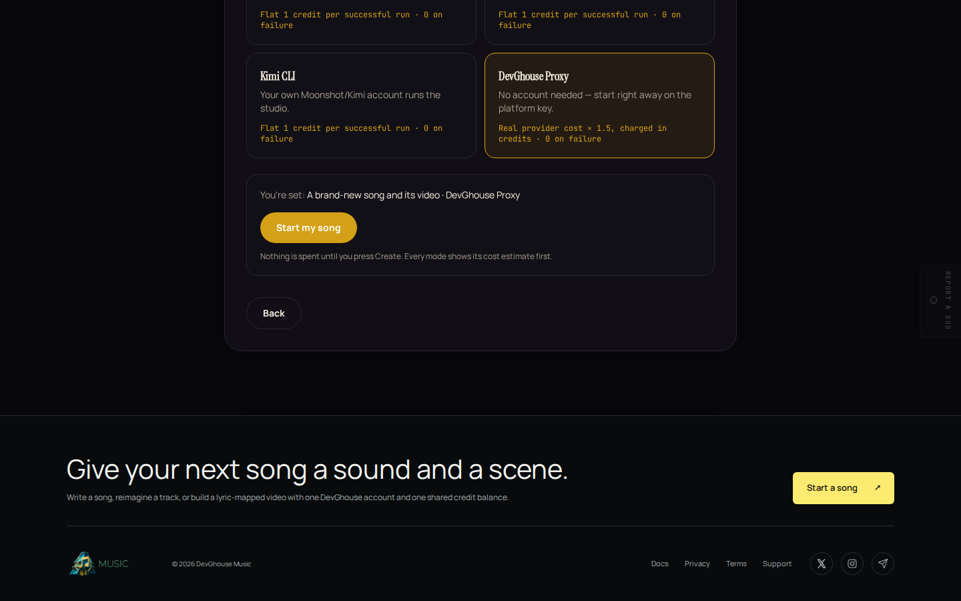This screenshot has height=601, width=961.
Task: Click the Start my song button
Action: tap(308, 228)
